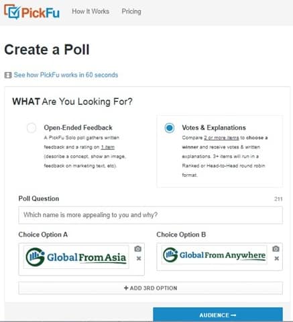This screenshot has width=293, height=322.
Task: Select the Votes & Explanations radio button
Action: pyautogui.click(x=170, y=128)
